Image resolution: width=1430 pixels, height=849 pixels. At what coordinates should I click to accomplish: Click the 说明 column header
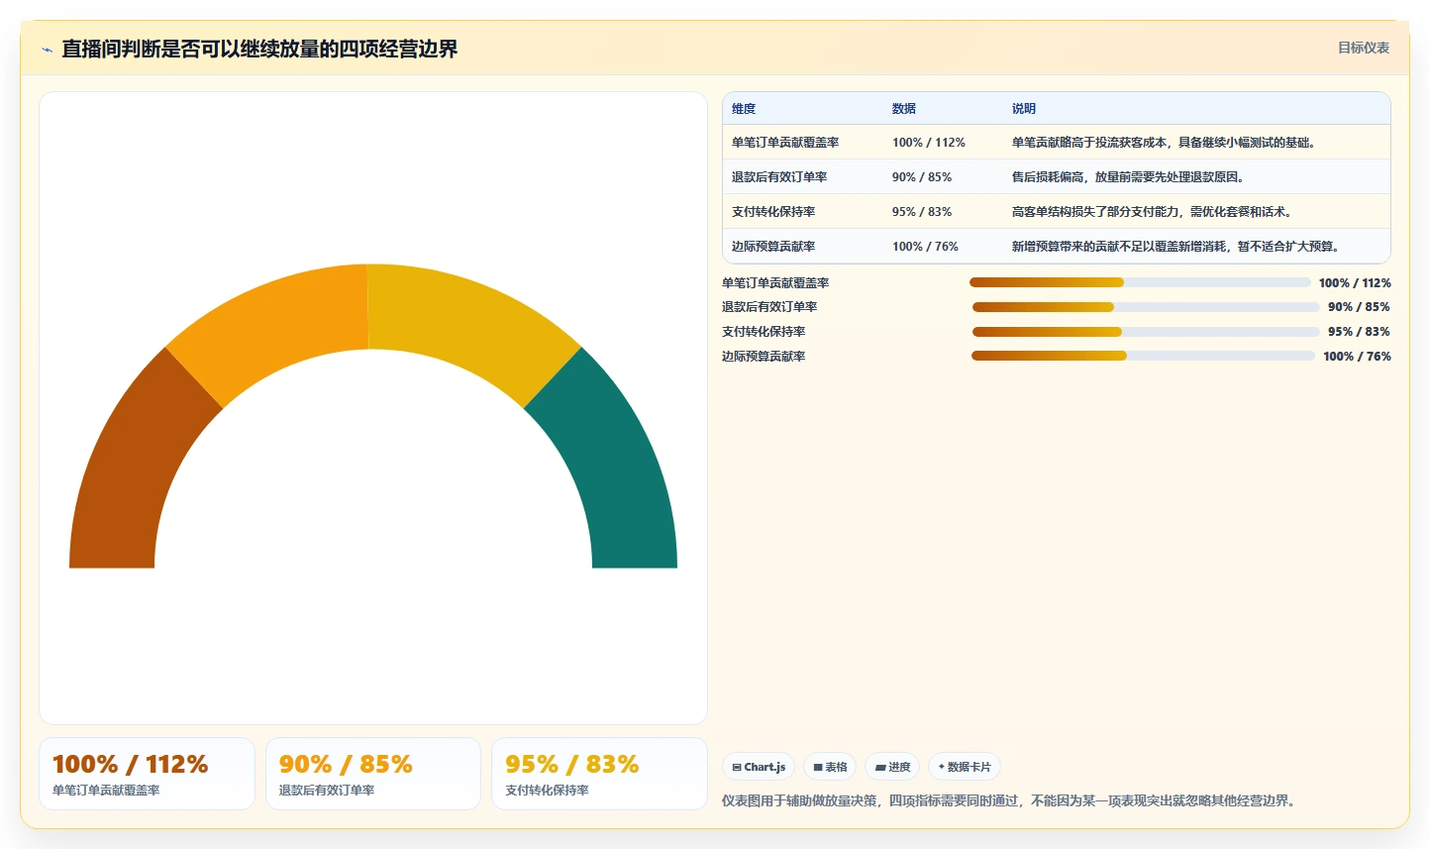point(1024,109)
